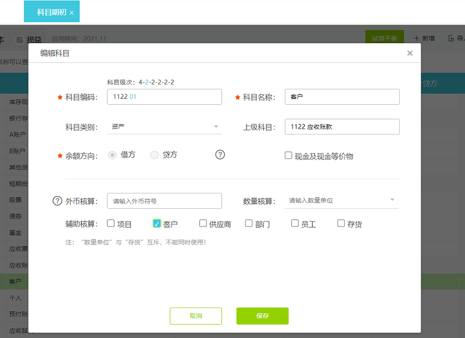465x338 pixels.
Task: Enable 部门 auxiliary accounting
Action: click(249, 223)
